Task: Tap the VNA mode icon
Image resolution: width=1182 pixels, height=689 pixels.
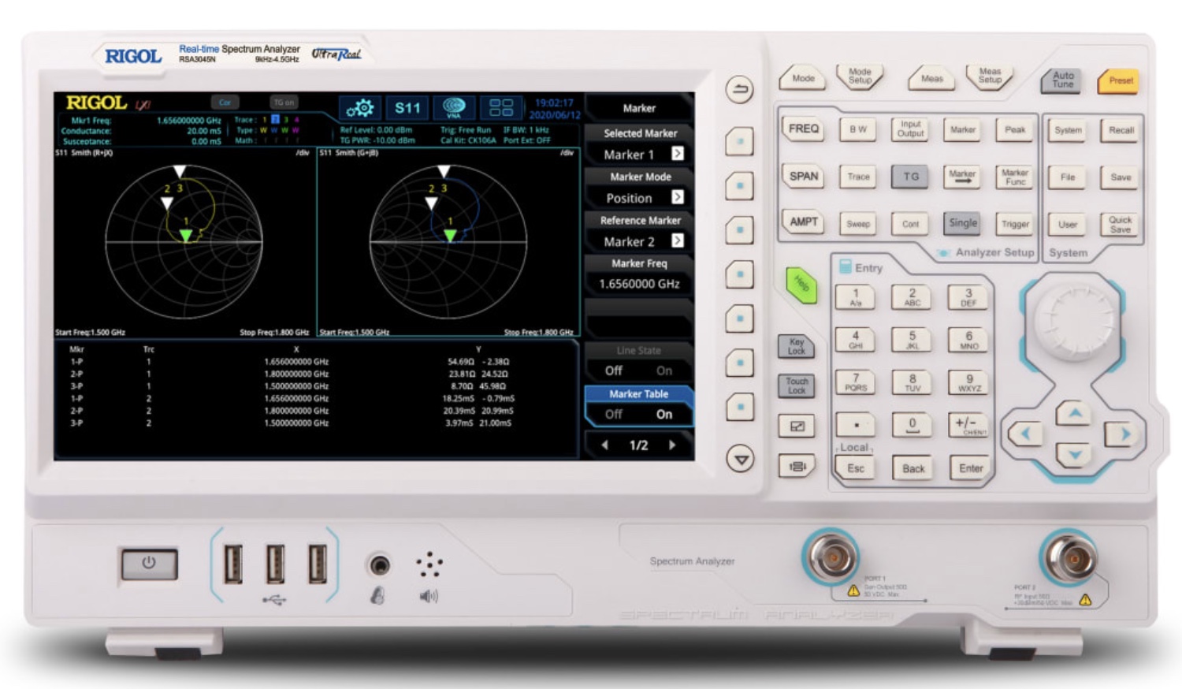Action: [454, 107]
